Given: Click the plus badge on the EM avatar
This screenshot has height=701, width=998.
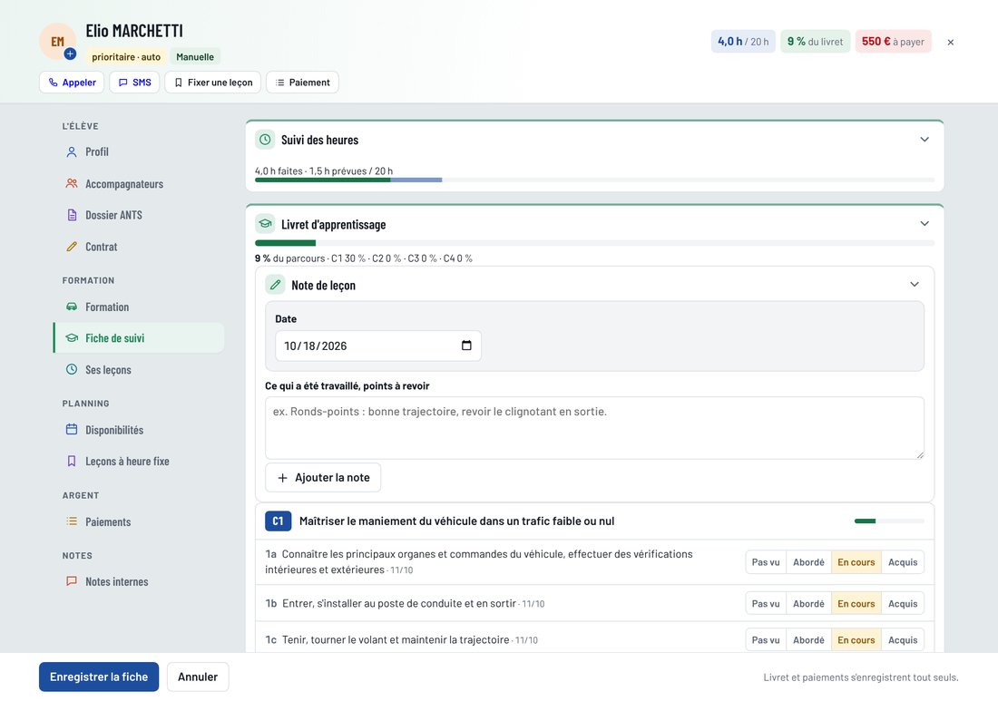Looking at the screenshot, I should [70, 54].
